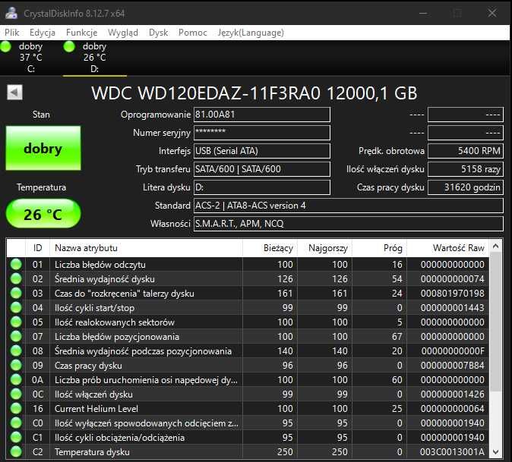Click the 31620 godzin power-on hours field
Screen dimensions: 512x462
point(466,187)
